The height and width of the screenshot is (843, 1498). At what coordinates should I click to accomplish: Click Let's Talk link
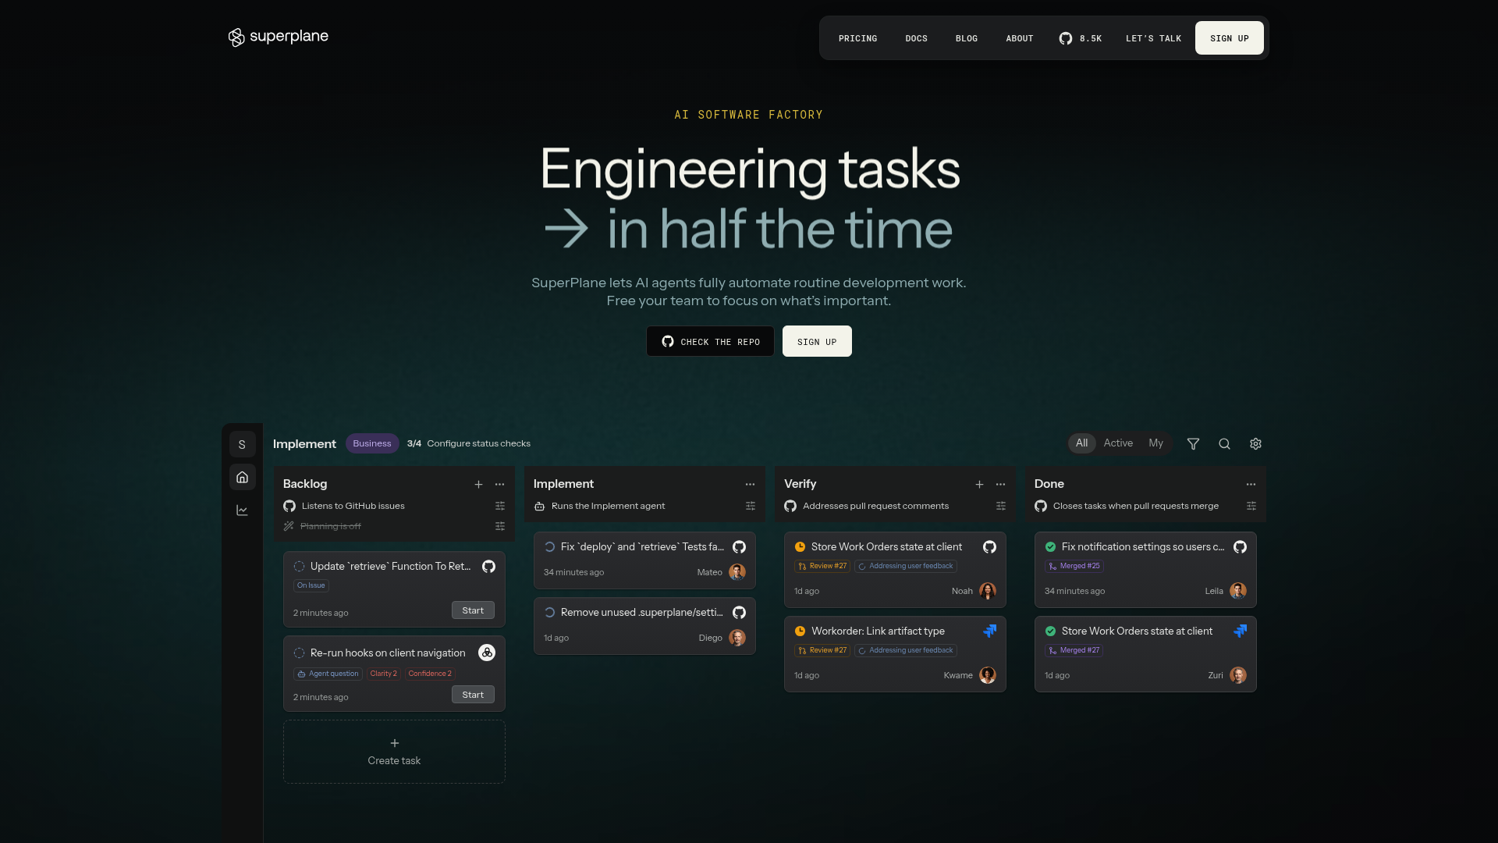1153,38
